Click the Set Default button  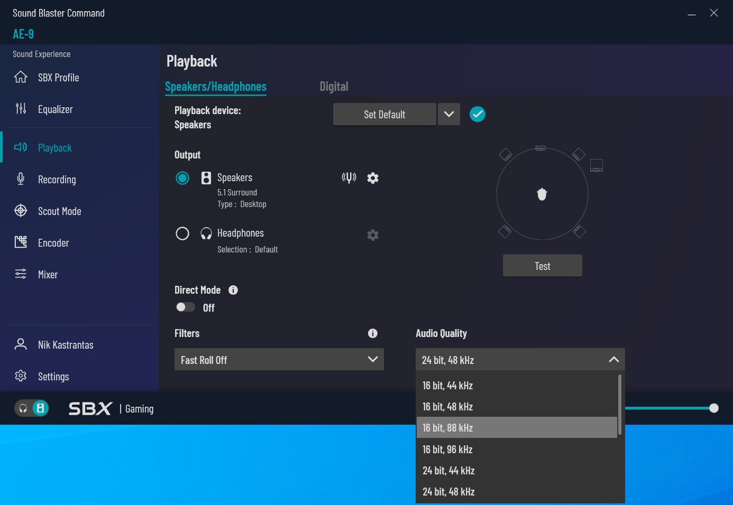384,114
